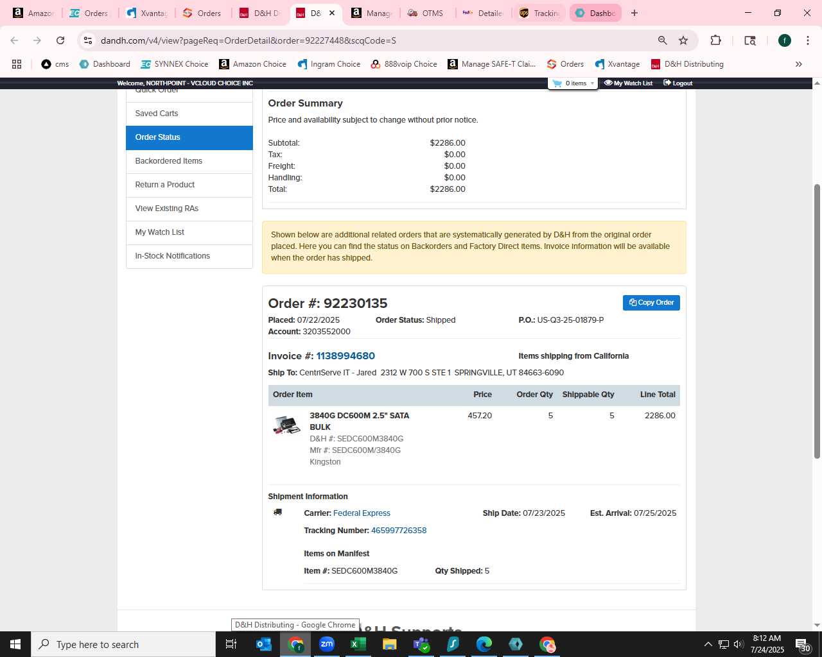Open Outlook from the taskbar
Viewport: 822px width, 657px height.
pos(264,644)
